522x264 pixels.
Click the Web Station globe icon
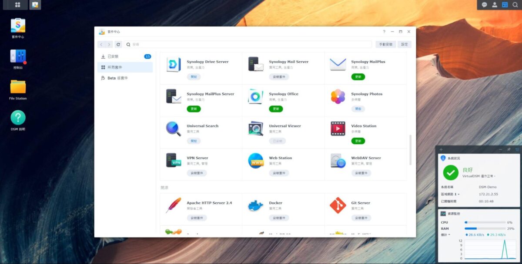point(256,161)
